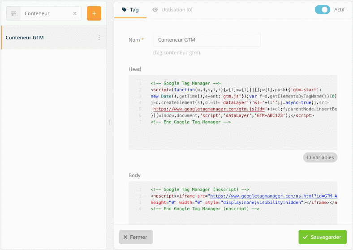The width and height of the screenshot is (353, 250).
Task: Click the Body section label
Action: (x=134, y=175)
